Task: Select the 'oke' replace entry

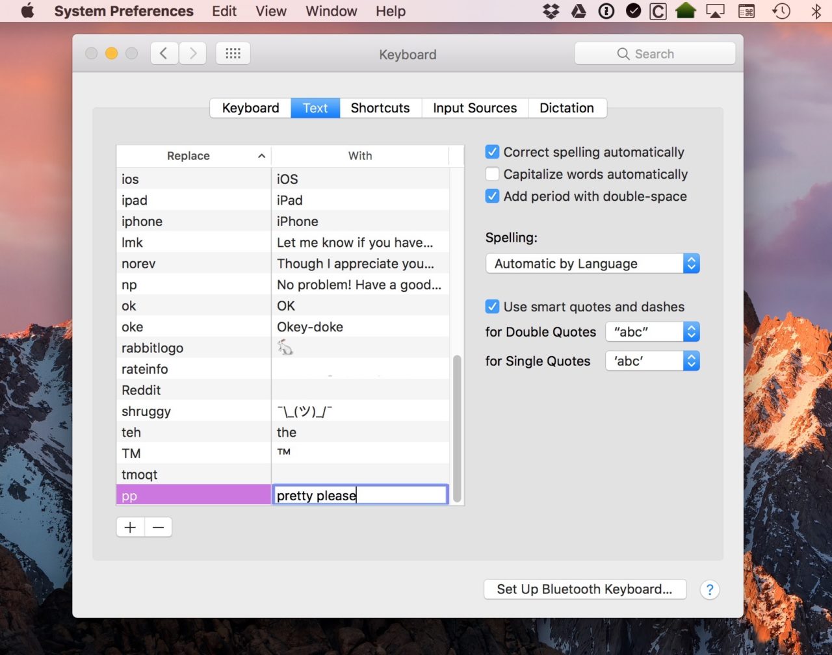Action: (132, 327)
